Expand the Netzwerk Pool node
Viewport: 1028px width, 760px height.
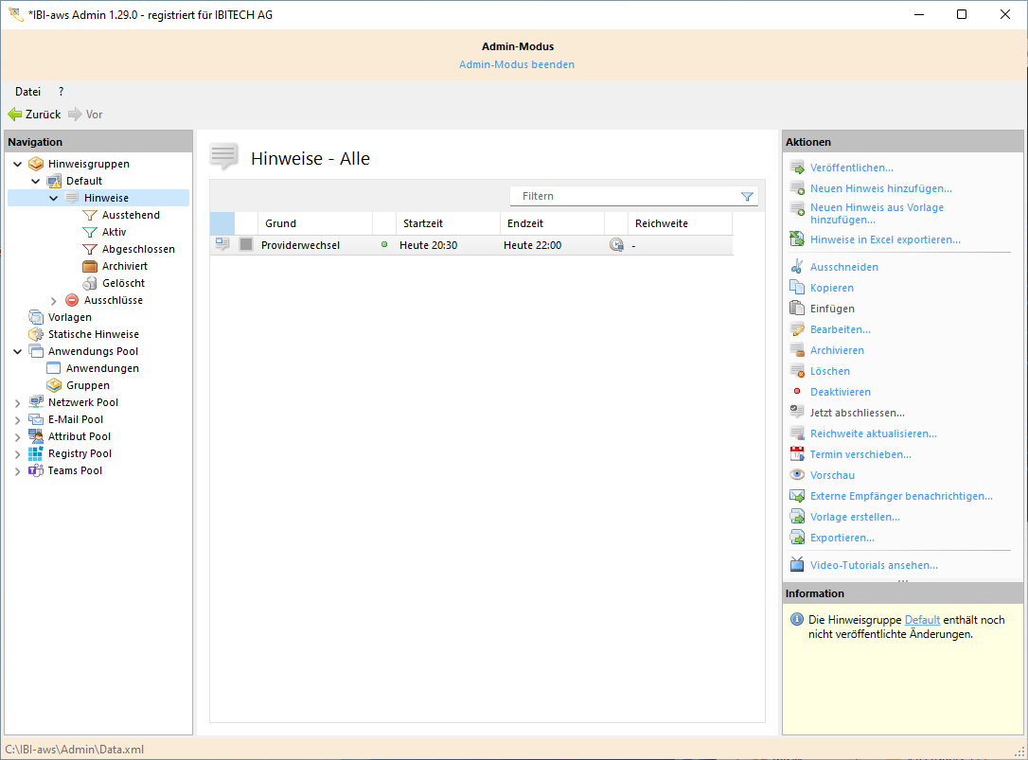(x=18, y=402)
